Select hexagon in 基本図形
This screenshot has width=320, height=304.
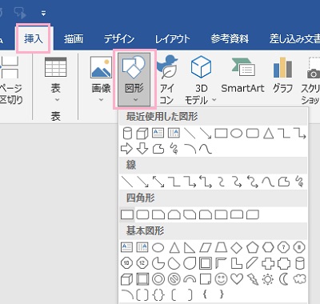[x=268, y=247]
